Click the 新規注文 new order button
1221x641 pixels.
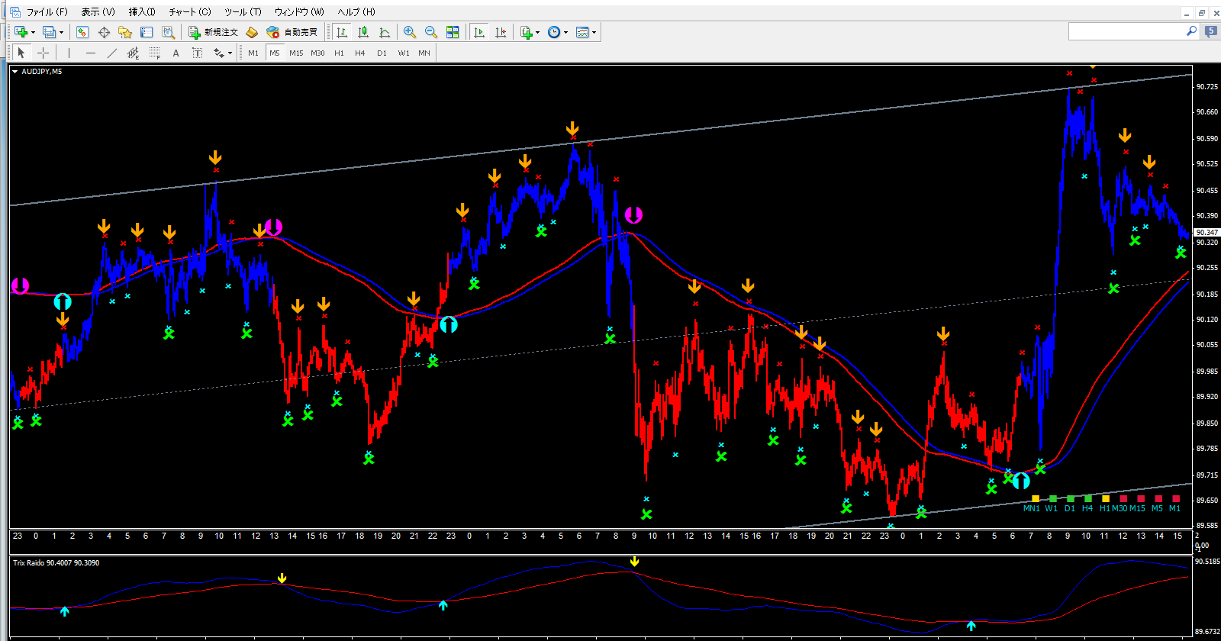click(214, 32)
